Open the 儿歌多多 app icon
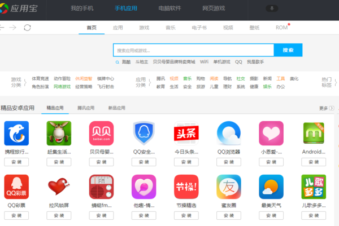The width and height of the screenshot is (339, 226). coord(314,187)
